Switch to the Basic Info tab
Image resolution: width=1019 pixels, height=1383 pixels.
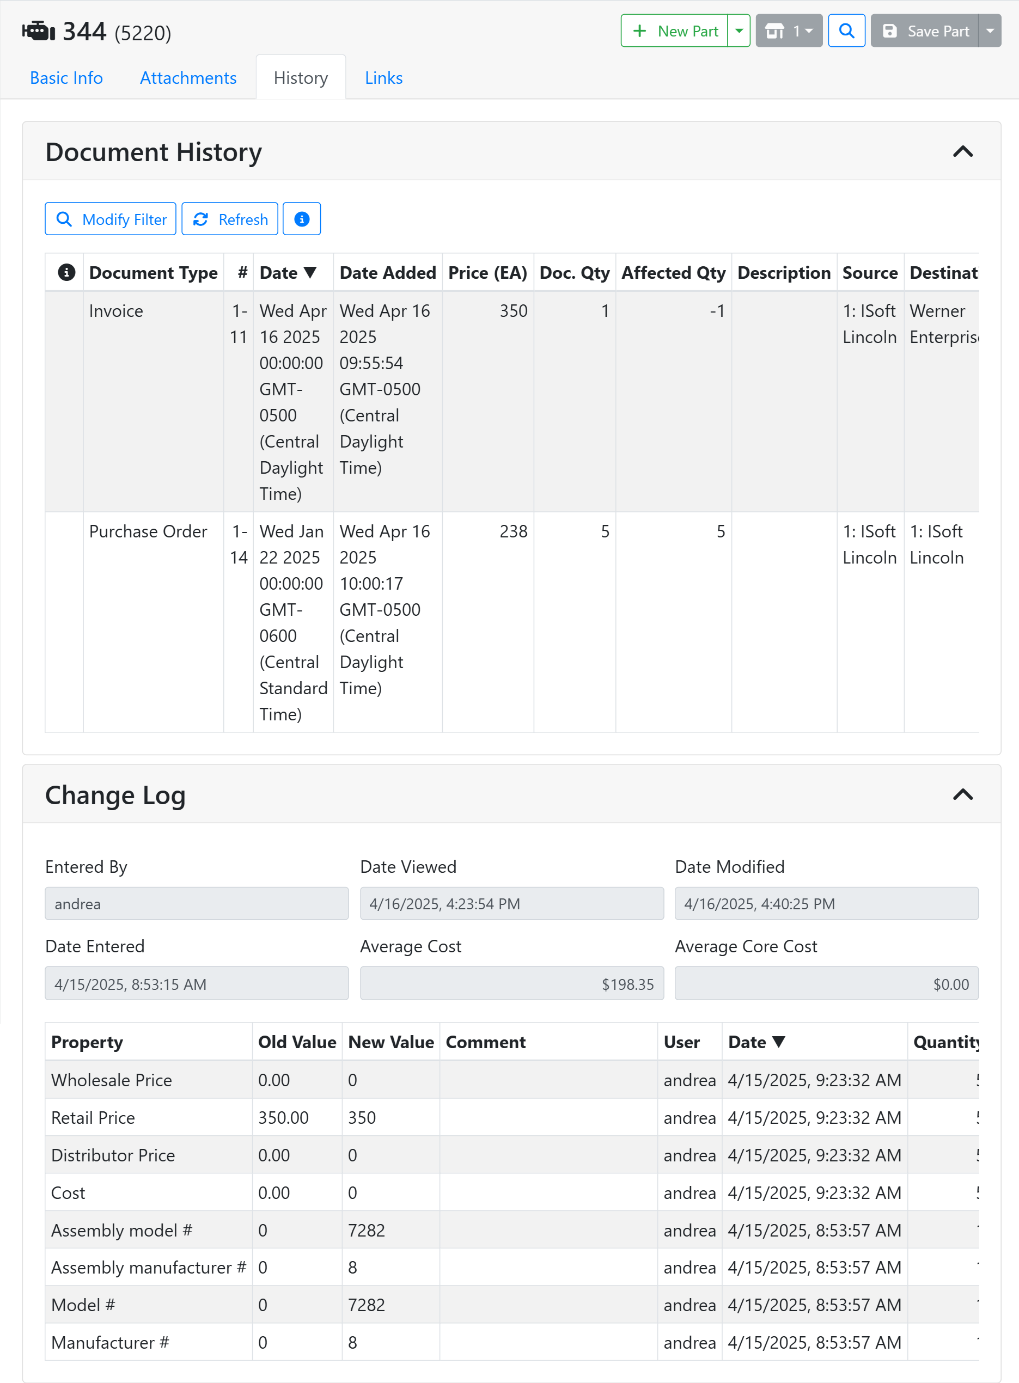[66, 78]
